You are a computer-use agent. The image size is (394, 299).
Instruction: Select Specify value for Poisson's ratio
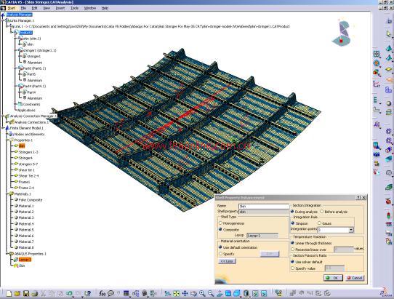[292, 268]
